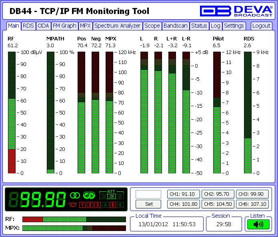
Task: Click the frequency input field
Action: tap(148, 194)
